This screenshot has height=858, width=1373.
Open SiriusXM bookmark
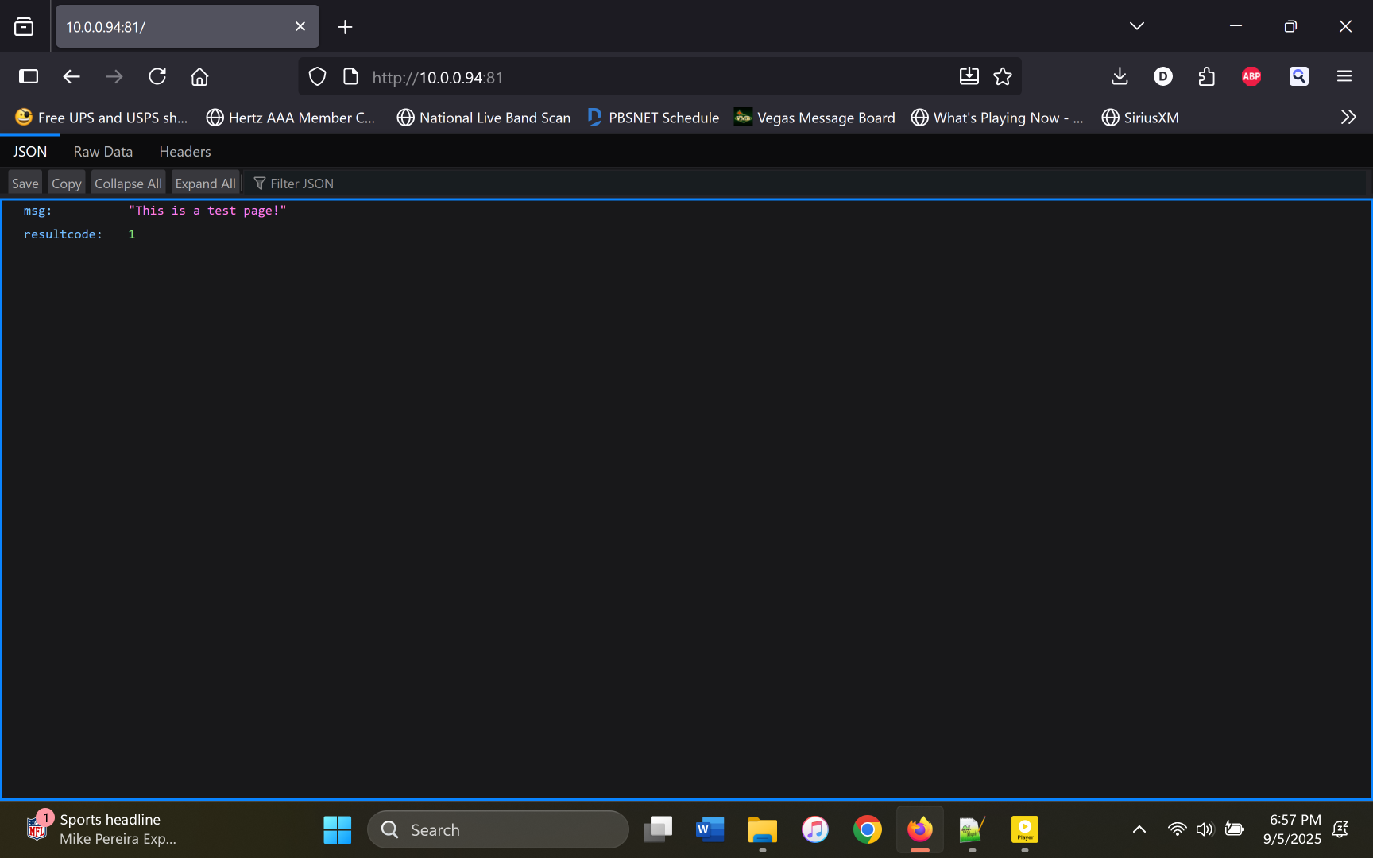(x=1140, y=118)
